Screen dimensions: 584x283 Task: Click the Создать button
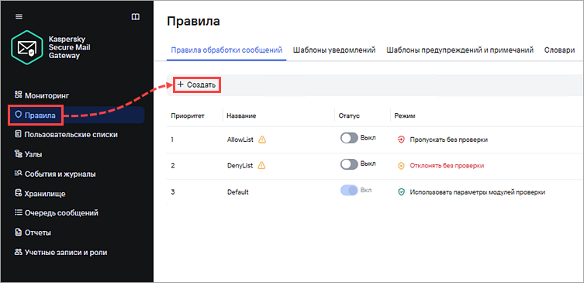click(197, 85)
